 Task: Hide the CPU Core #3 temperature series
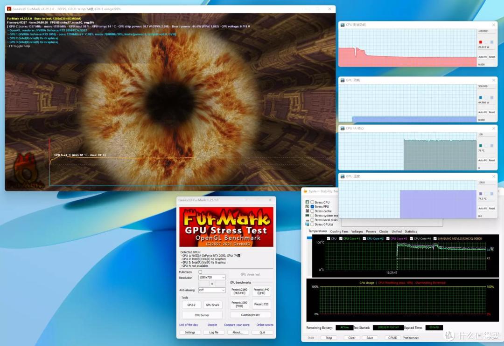388,238
